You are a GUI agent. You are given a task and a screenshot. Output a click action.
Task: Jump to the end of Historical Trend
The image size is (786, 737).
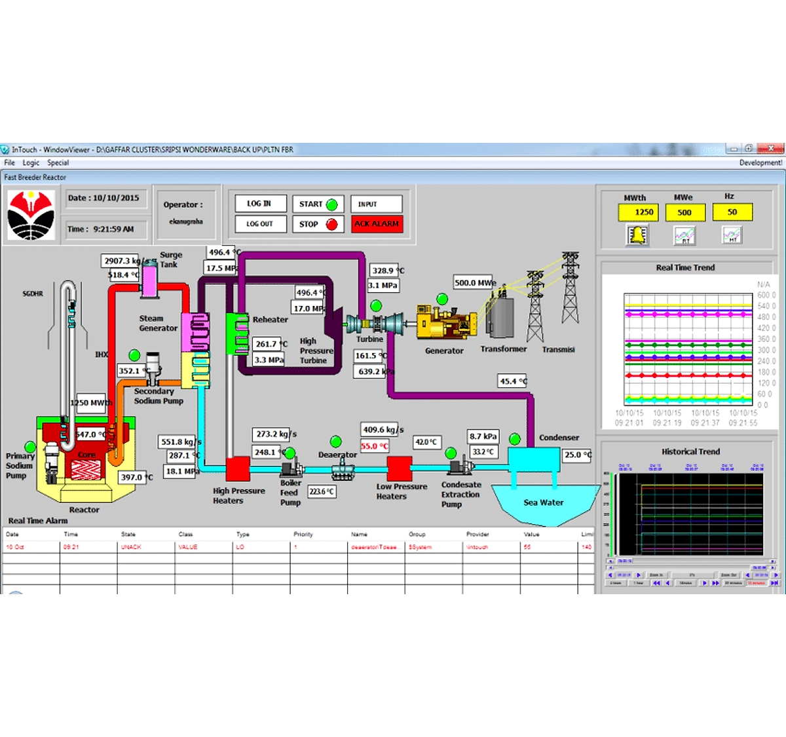[x=774, y=583]
